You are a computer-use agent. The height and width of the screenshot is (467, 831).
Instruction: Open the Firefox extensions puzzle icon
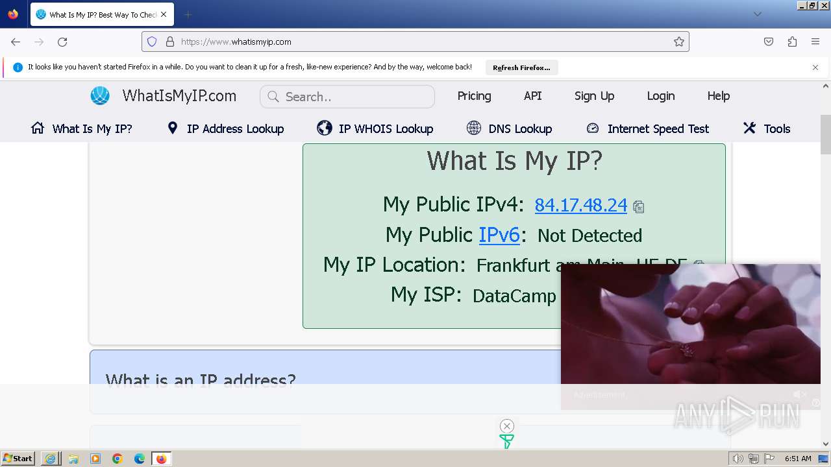pyautogui.click(x=792, y=42)
